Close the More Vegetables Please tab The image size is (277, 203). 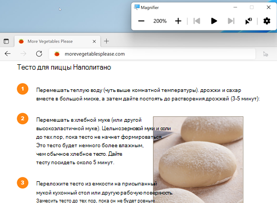[x=94, y=41]
